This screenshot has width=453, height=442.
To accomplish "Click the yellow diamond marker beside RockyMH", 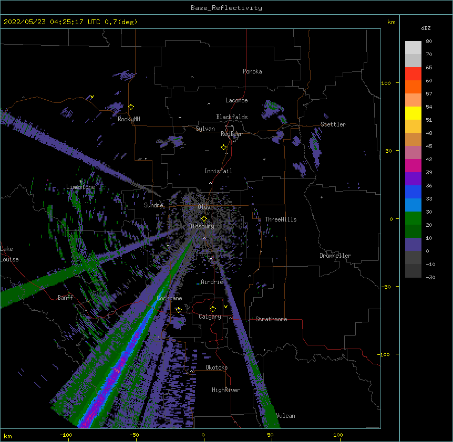I will (131, 107).
